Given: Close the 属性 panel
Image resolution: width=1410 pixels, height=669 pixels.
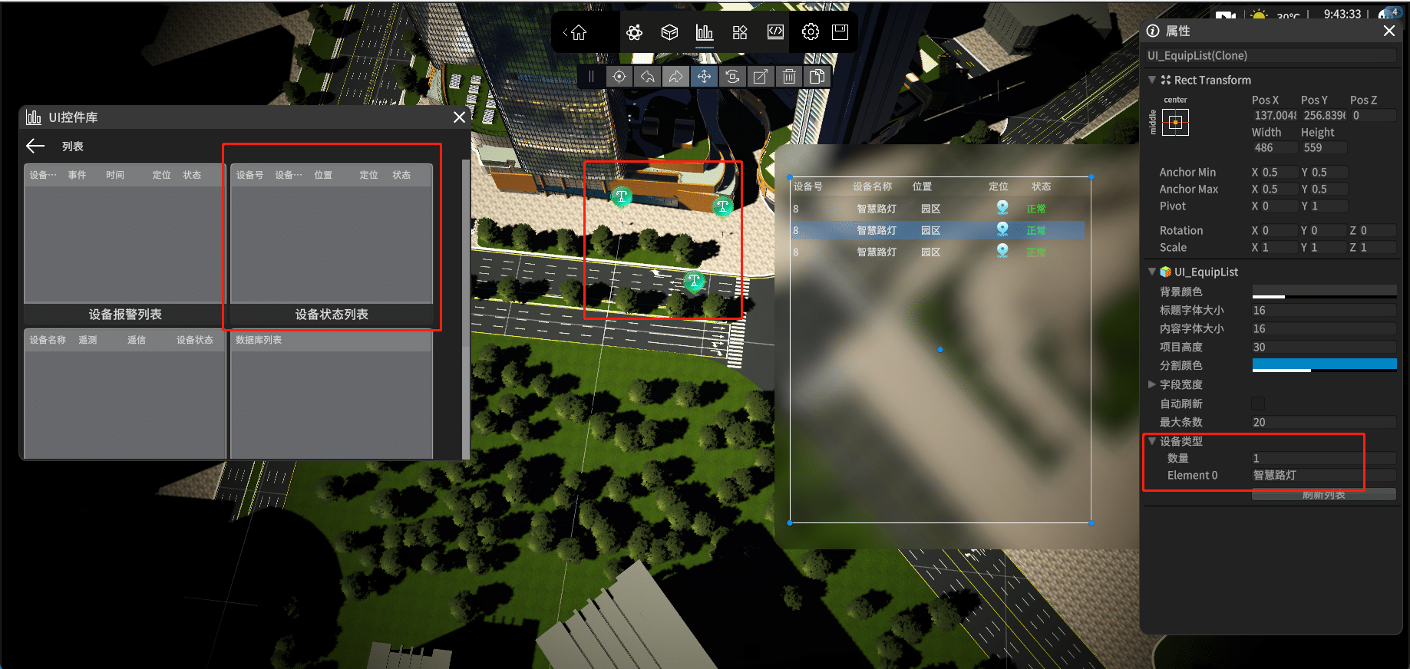Looking at the screenshot, I should (x=1389, y=31).
